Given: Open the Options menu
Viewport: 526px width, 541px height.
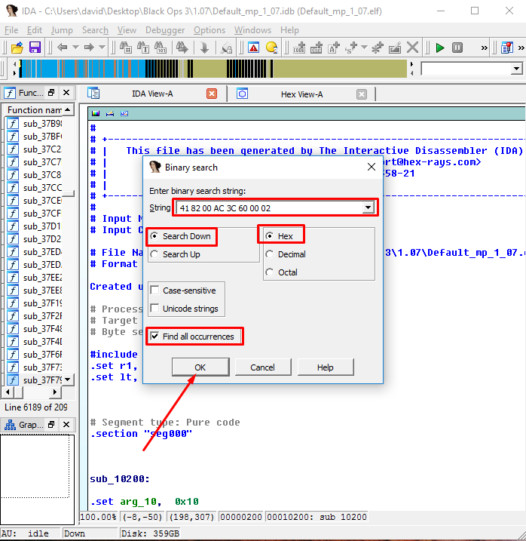Looking at the screenshot, I should tap(209, 30).
